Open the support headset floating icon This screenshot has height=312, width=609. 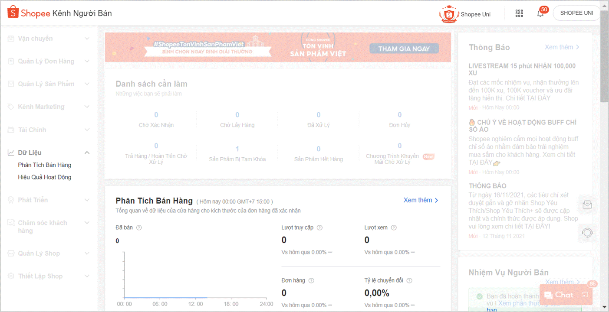[587, 233]
